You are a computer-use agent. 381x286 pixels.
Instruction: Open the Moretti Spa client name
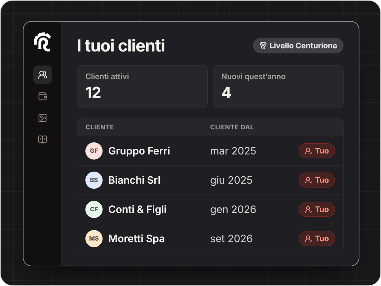pyautogui.click(x=137, y=239)
